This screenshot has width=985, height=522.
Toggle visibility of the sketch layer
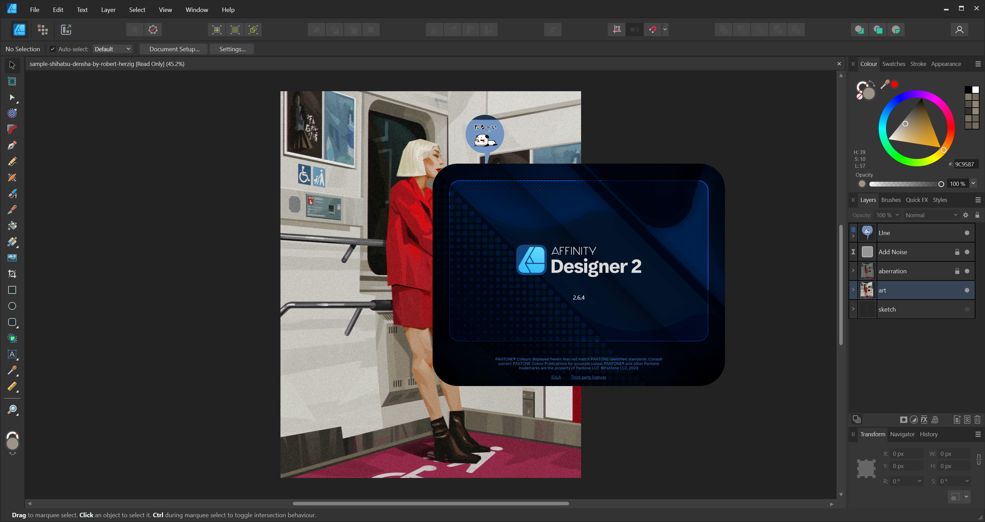(x=967, y=309)
